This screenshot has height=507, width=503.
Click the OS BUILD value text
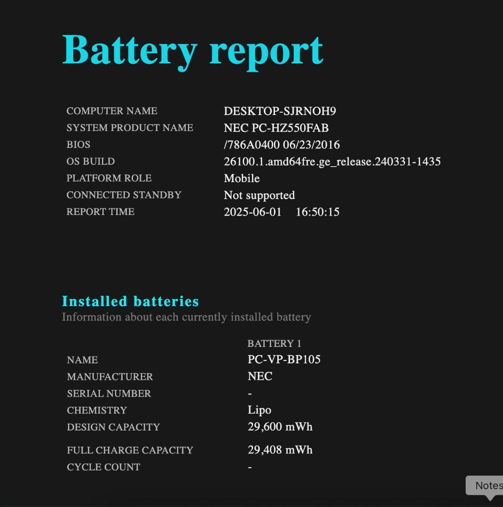coord(333,161)
